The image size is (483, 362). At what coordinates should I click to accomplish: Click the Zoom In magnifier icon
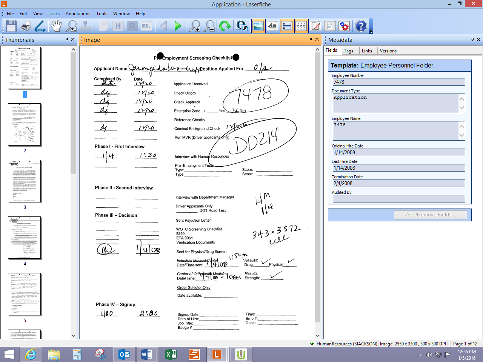[x=195, y=26]
